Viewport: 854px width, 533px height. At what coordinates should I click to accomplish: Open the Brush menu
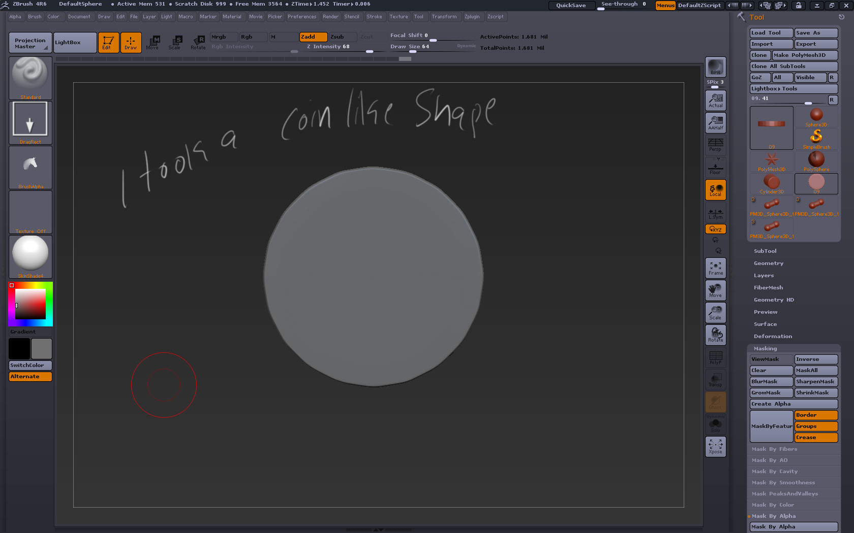[35, 17]
